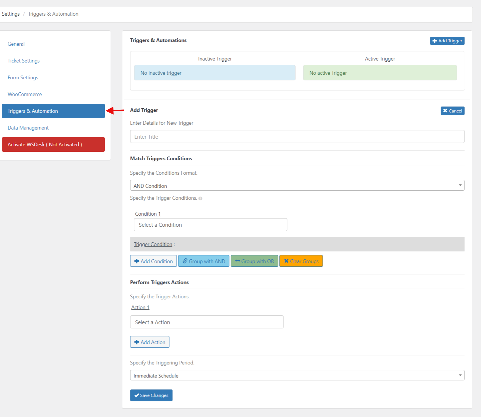Save Changes with the checkmark button
Screen dimensions: 481x417
pyautogui.click(x=151, y=395)
